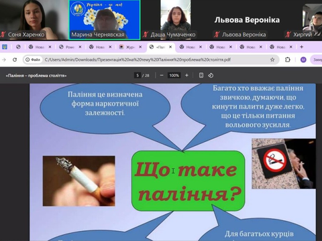Click the 100% zoom level field

click(x=174, y=76)
